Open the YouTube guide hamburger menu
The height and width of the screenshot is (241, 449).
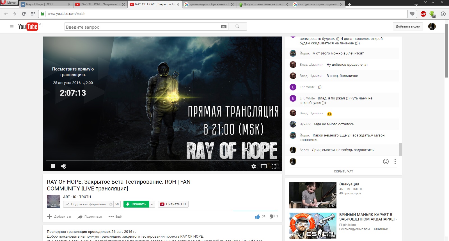tap(12, 27)
